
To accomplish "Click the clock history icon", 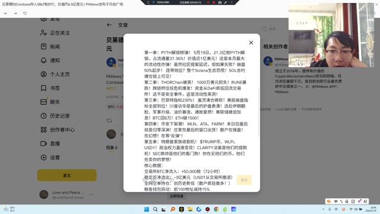I will point(43,116).
